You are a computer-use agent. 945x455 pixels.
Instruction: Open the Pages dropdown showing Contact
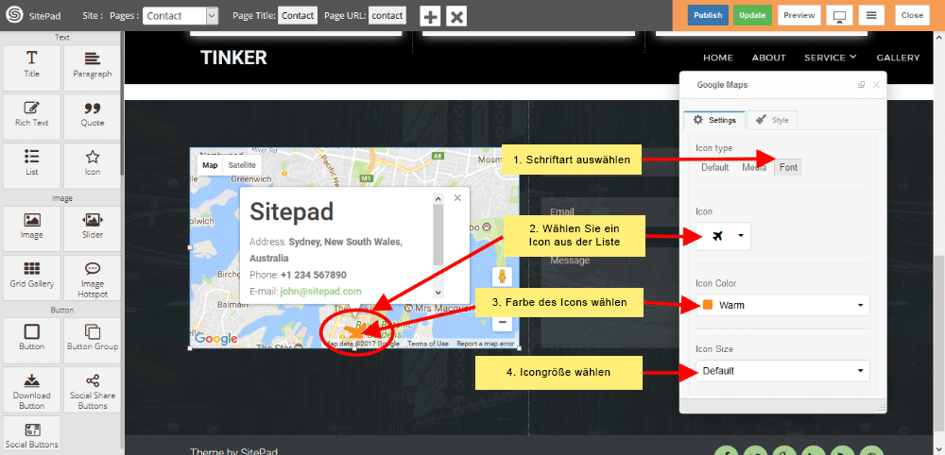click(x=180, y=16)
